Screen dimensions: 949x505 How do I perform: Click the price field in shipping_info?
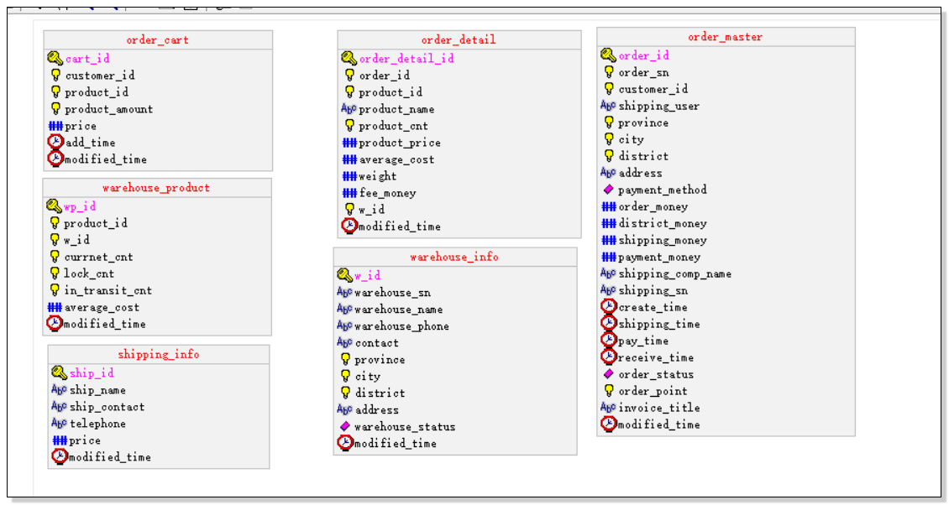pyautogui.click(x=85, y=440)
